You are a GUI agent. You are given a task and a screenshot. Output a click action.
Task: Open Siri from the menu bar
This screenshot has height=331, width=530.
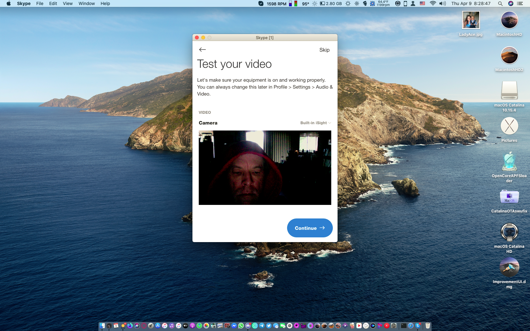[511, 3]
